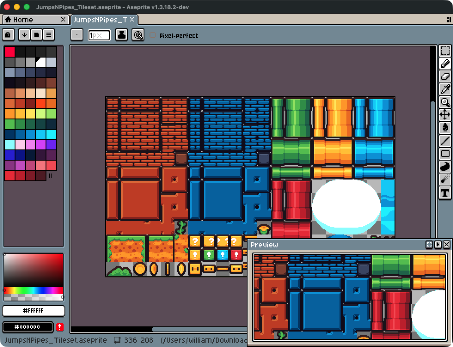
Task: Click the Preview window sprite view
Action: (349, 297)
